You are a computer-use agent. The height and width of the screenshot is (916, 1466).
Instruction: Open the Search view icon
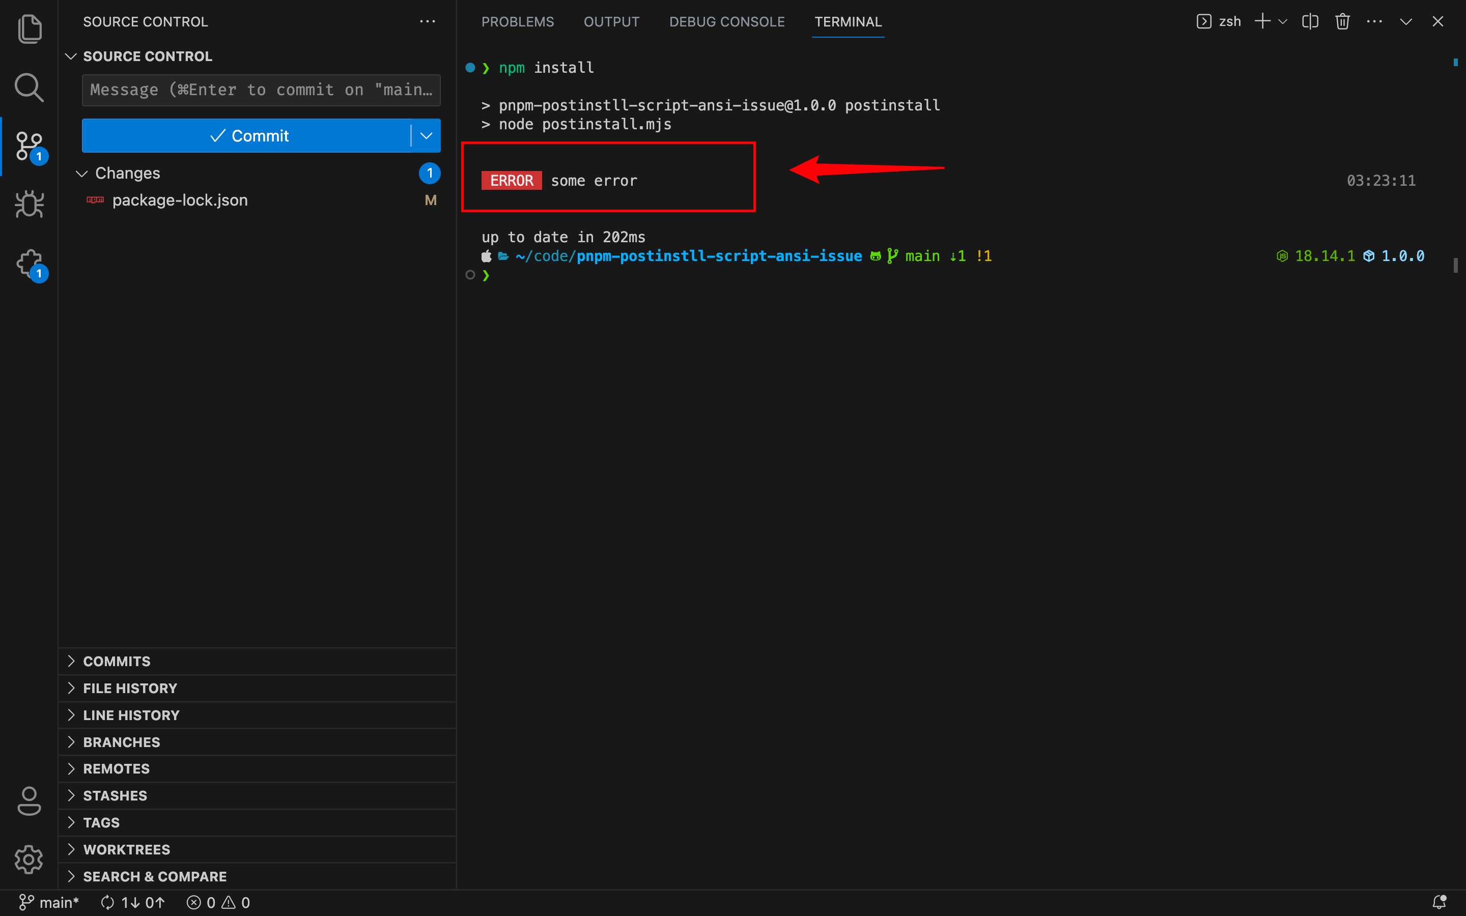click(29, 88)
